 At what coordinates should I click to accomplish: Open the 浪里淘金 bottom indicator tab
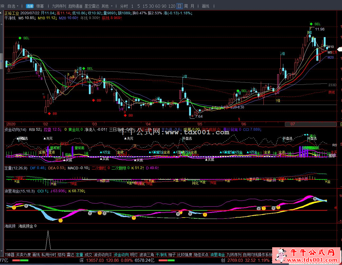pyautogui.click(x=217, y=255)
